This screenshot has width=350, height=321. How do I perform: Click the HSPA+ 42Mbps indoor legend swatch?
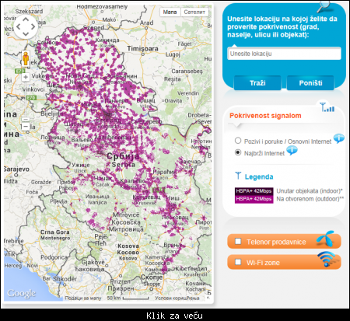coord(254,191)
